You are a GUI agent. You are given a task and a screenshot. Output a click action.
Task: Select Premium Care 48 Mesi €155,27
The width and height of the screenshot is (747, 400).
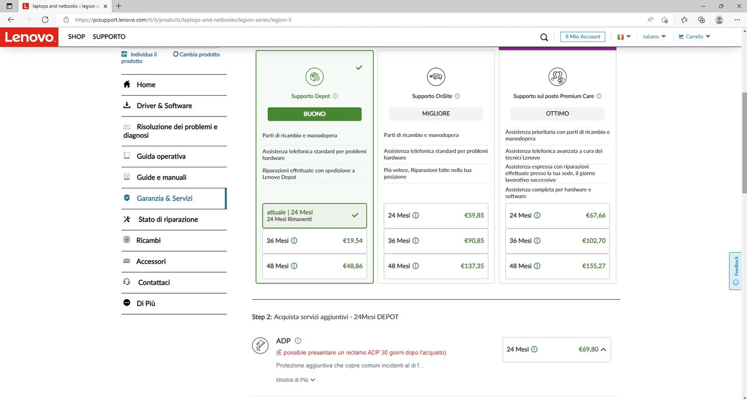(557, 266)
